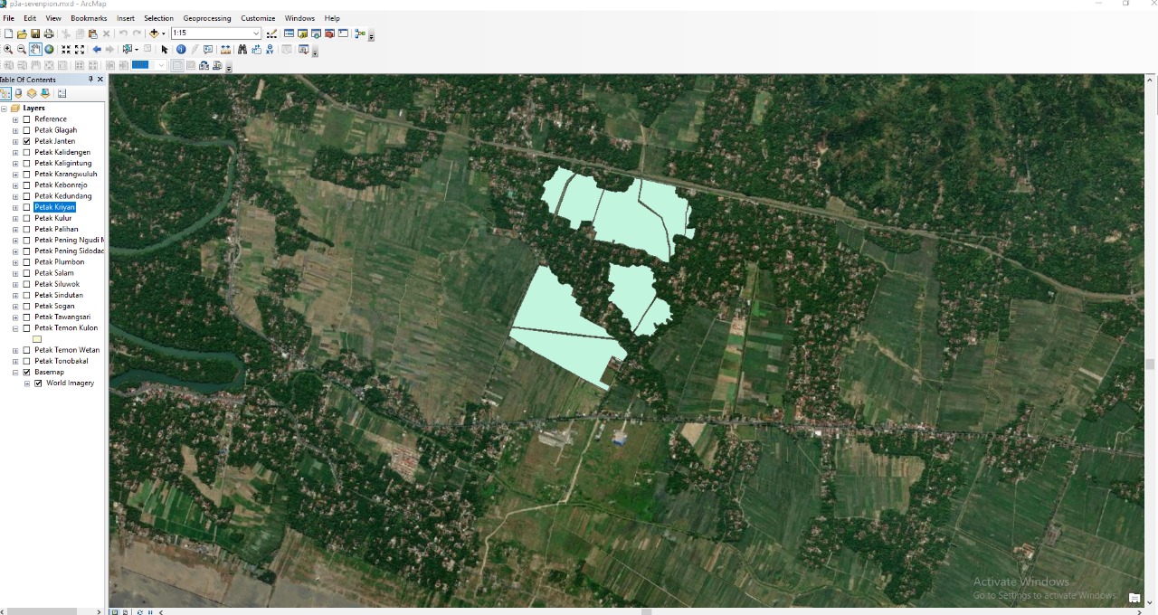This screenshot has width=1158, height=615.
Task: Switch TOC to List By Source
Action: 18,93
